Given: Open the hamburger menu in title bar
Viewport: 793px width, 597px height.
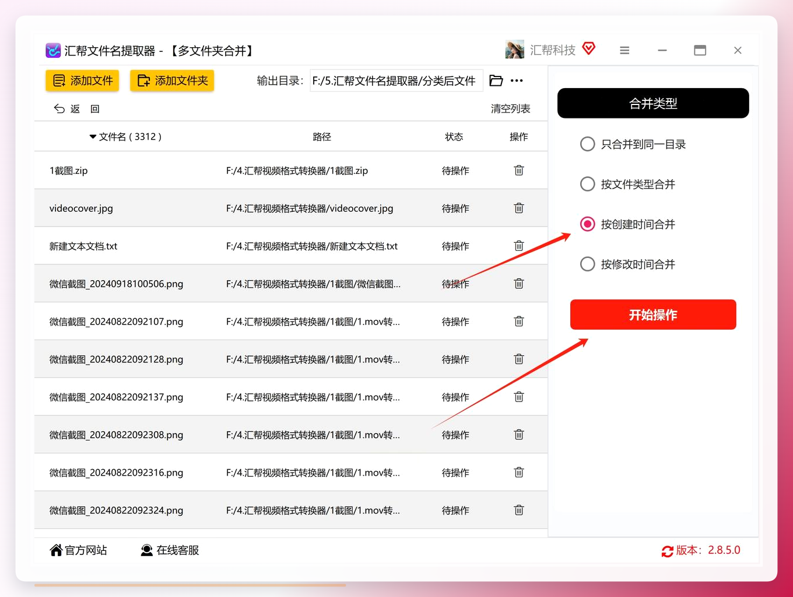Looking at the screenshot, I should 624,51.
